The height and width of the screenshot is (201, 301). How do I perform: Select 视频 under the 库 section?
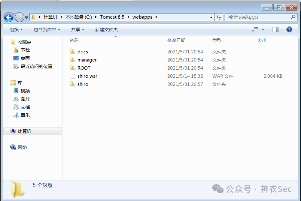(25, 91)
